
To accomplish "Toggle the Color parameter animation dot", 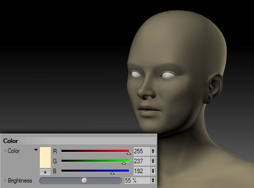I will click(x=5, y=151).
